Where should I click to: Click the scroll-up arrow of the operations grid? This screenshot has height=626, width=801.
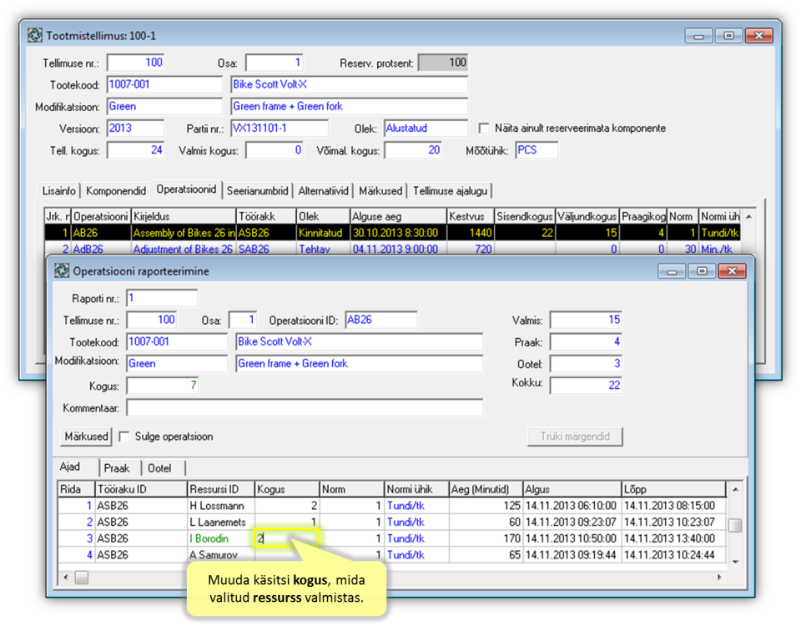[748, 217]
